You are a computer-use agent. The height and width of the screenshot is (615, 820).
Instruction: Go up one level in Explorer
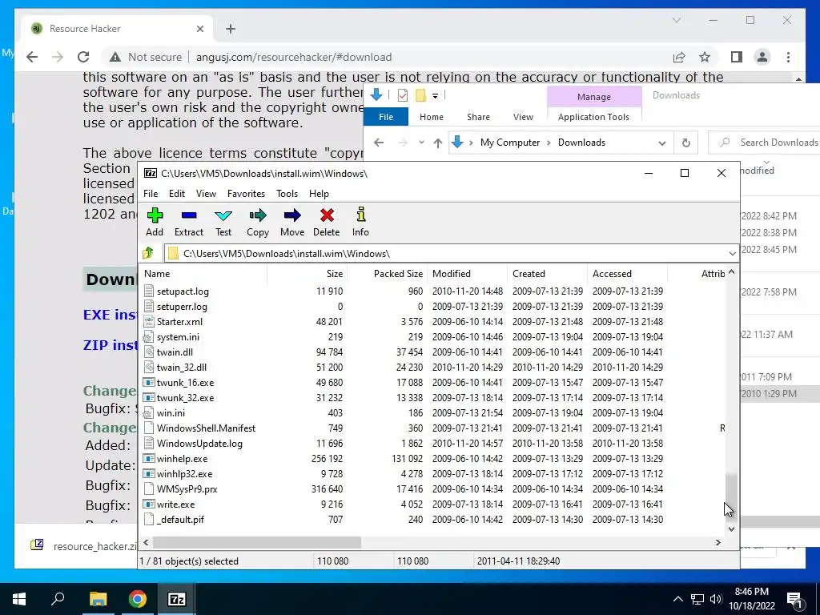tap(438, 143)
